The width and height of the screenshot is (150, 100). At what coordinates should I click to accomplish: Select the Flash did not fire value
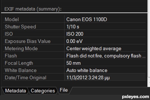[x=105, y=56]
